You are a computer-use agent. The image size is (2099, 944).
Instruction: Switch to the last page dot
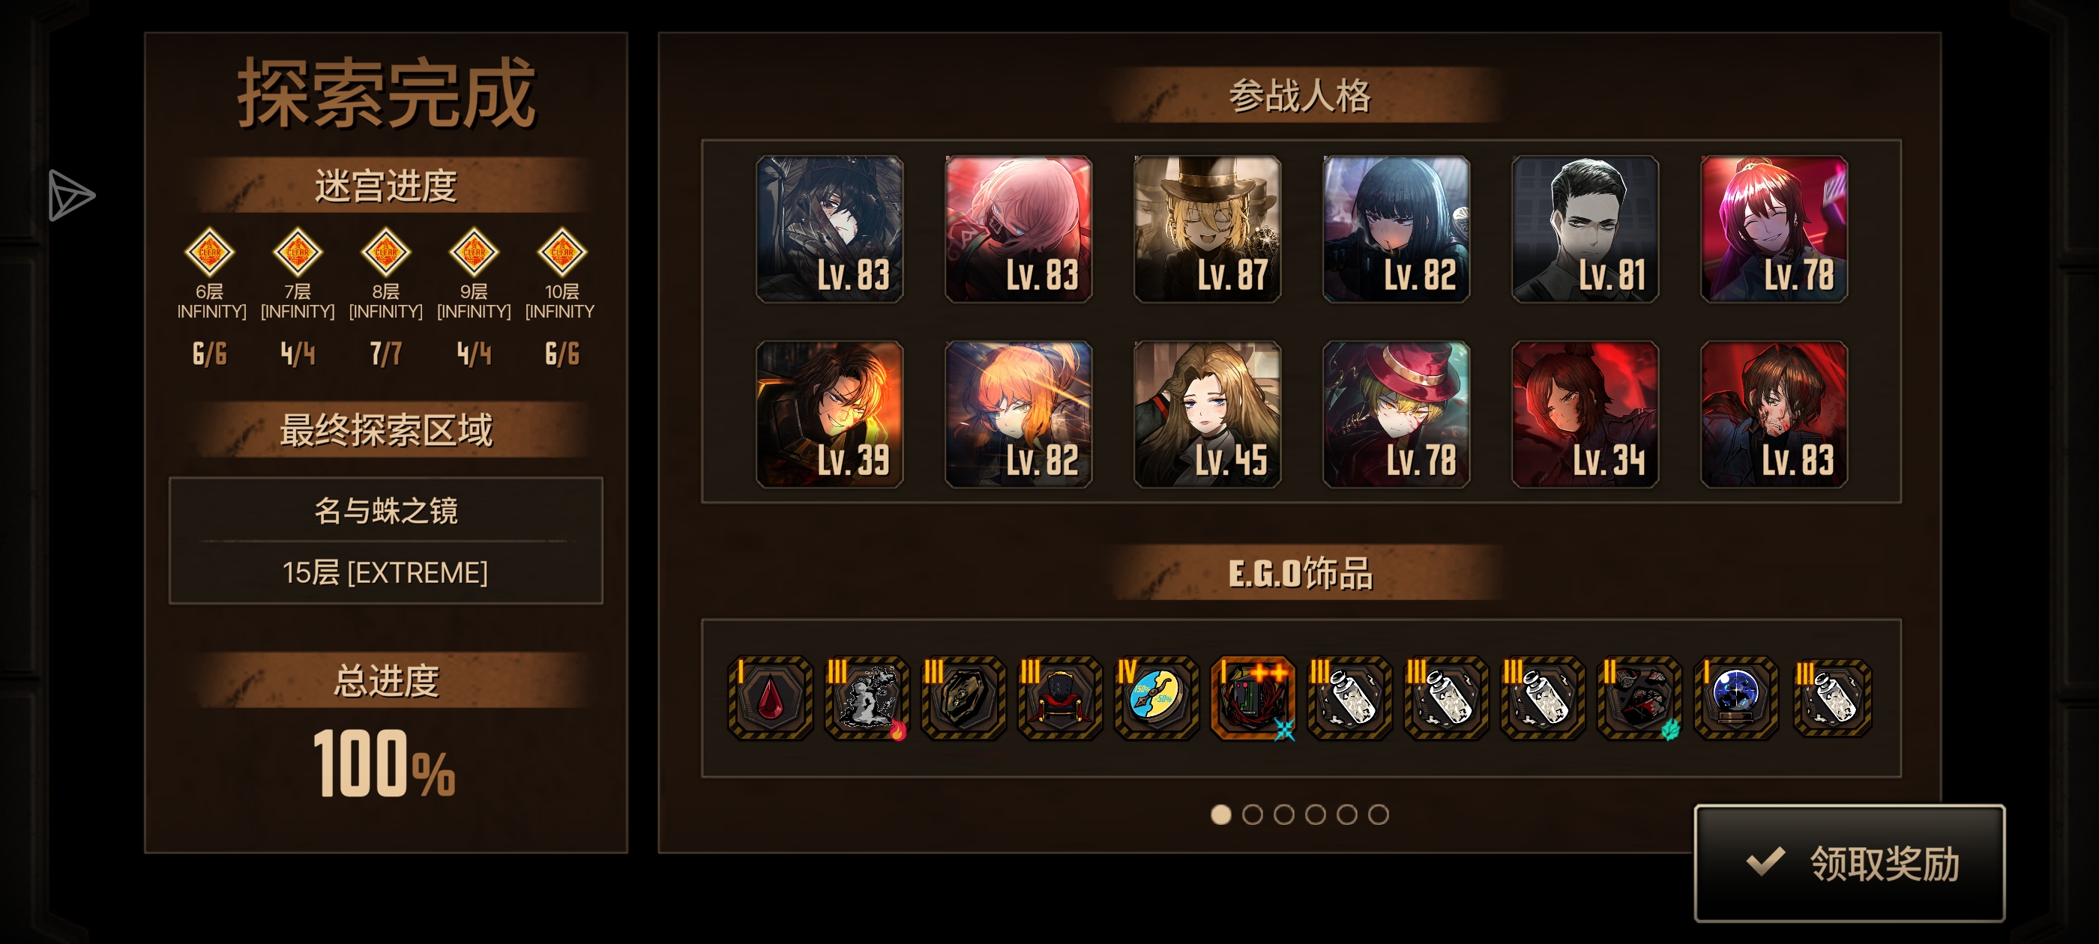click(1378, 814)
